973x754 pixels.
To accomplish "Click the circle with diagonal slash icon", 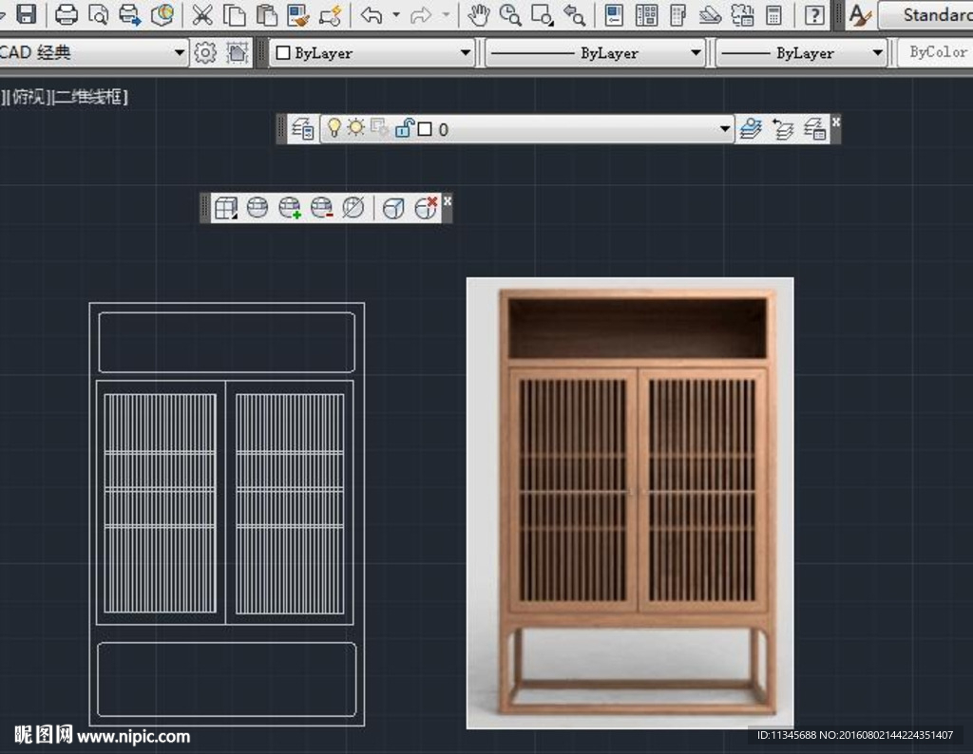I will pos(353,208).
